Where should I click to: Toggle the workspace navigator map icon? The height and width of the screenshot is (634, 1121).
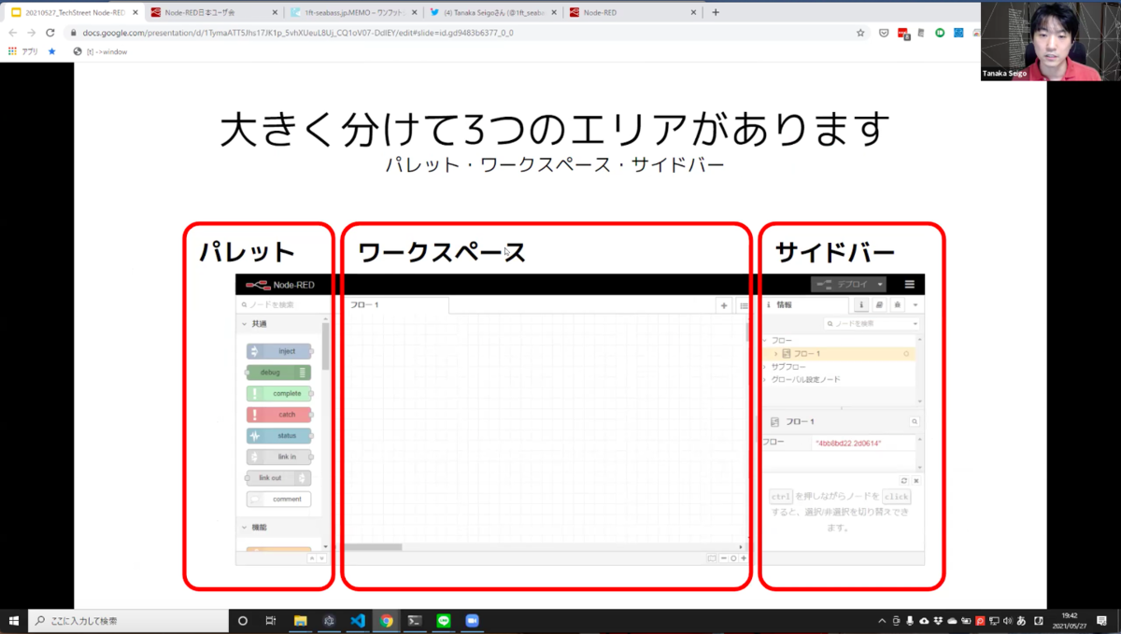click(x=712, y=558)
